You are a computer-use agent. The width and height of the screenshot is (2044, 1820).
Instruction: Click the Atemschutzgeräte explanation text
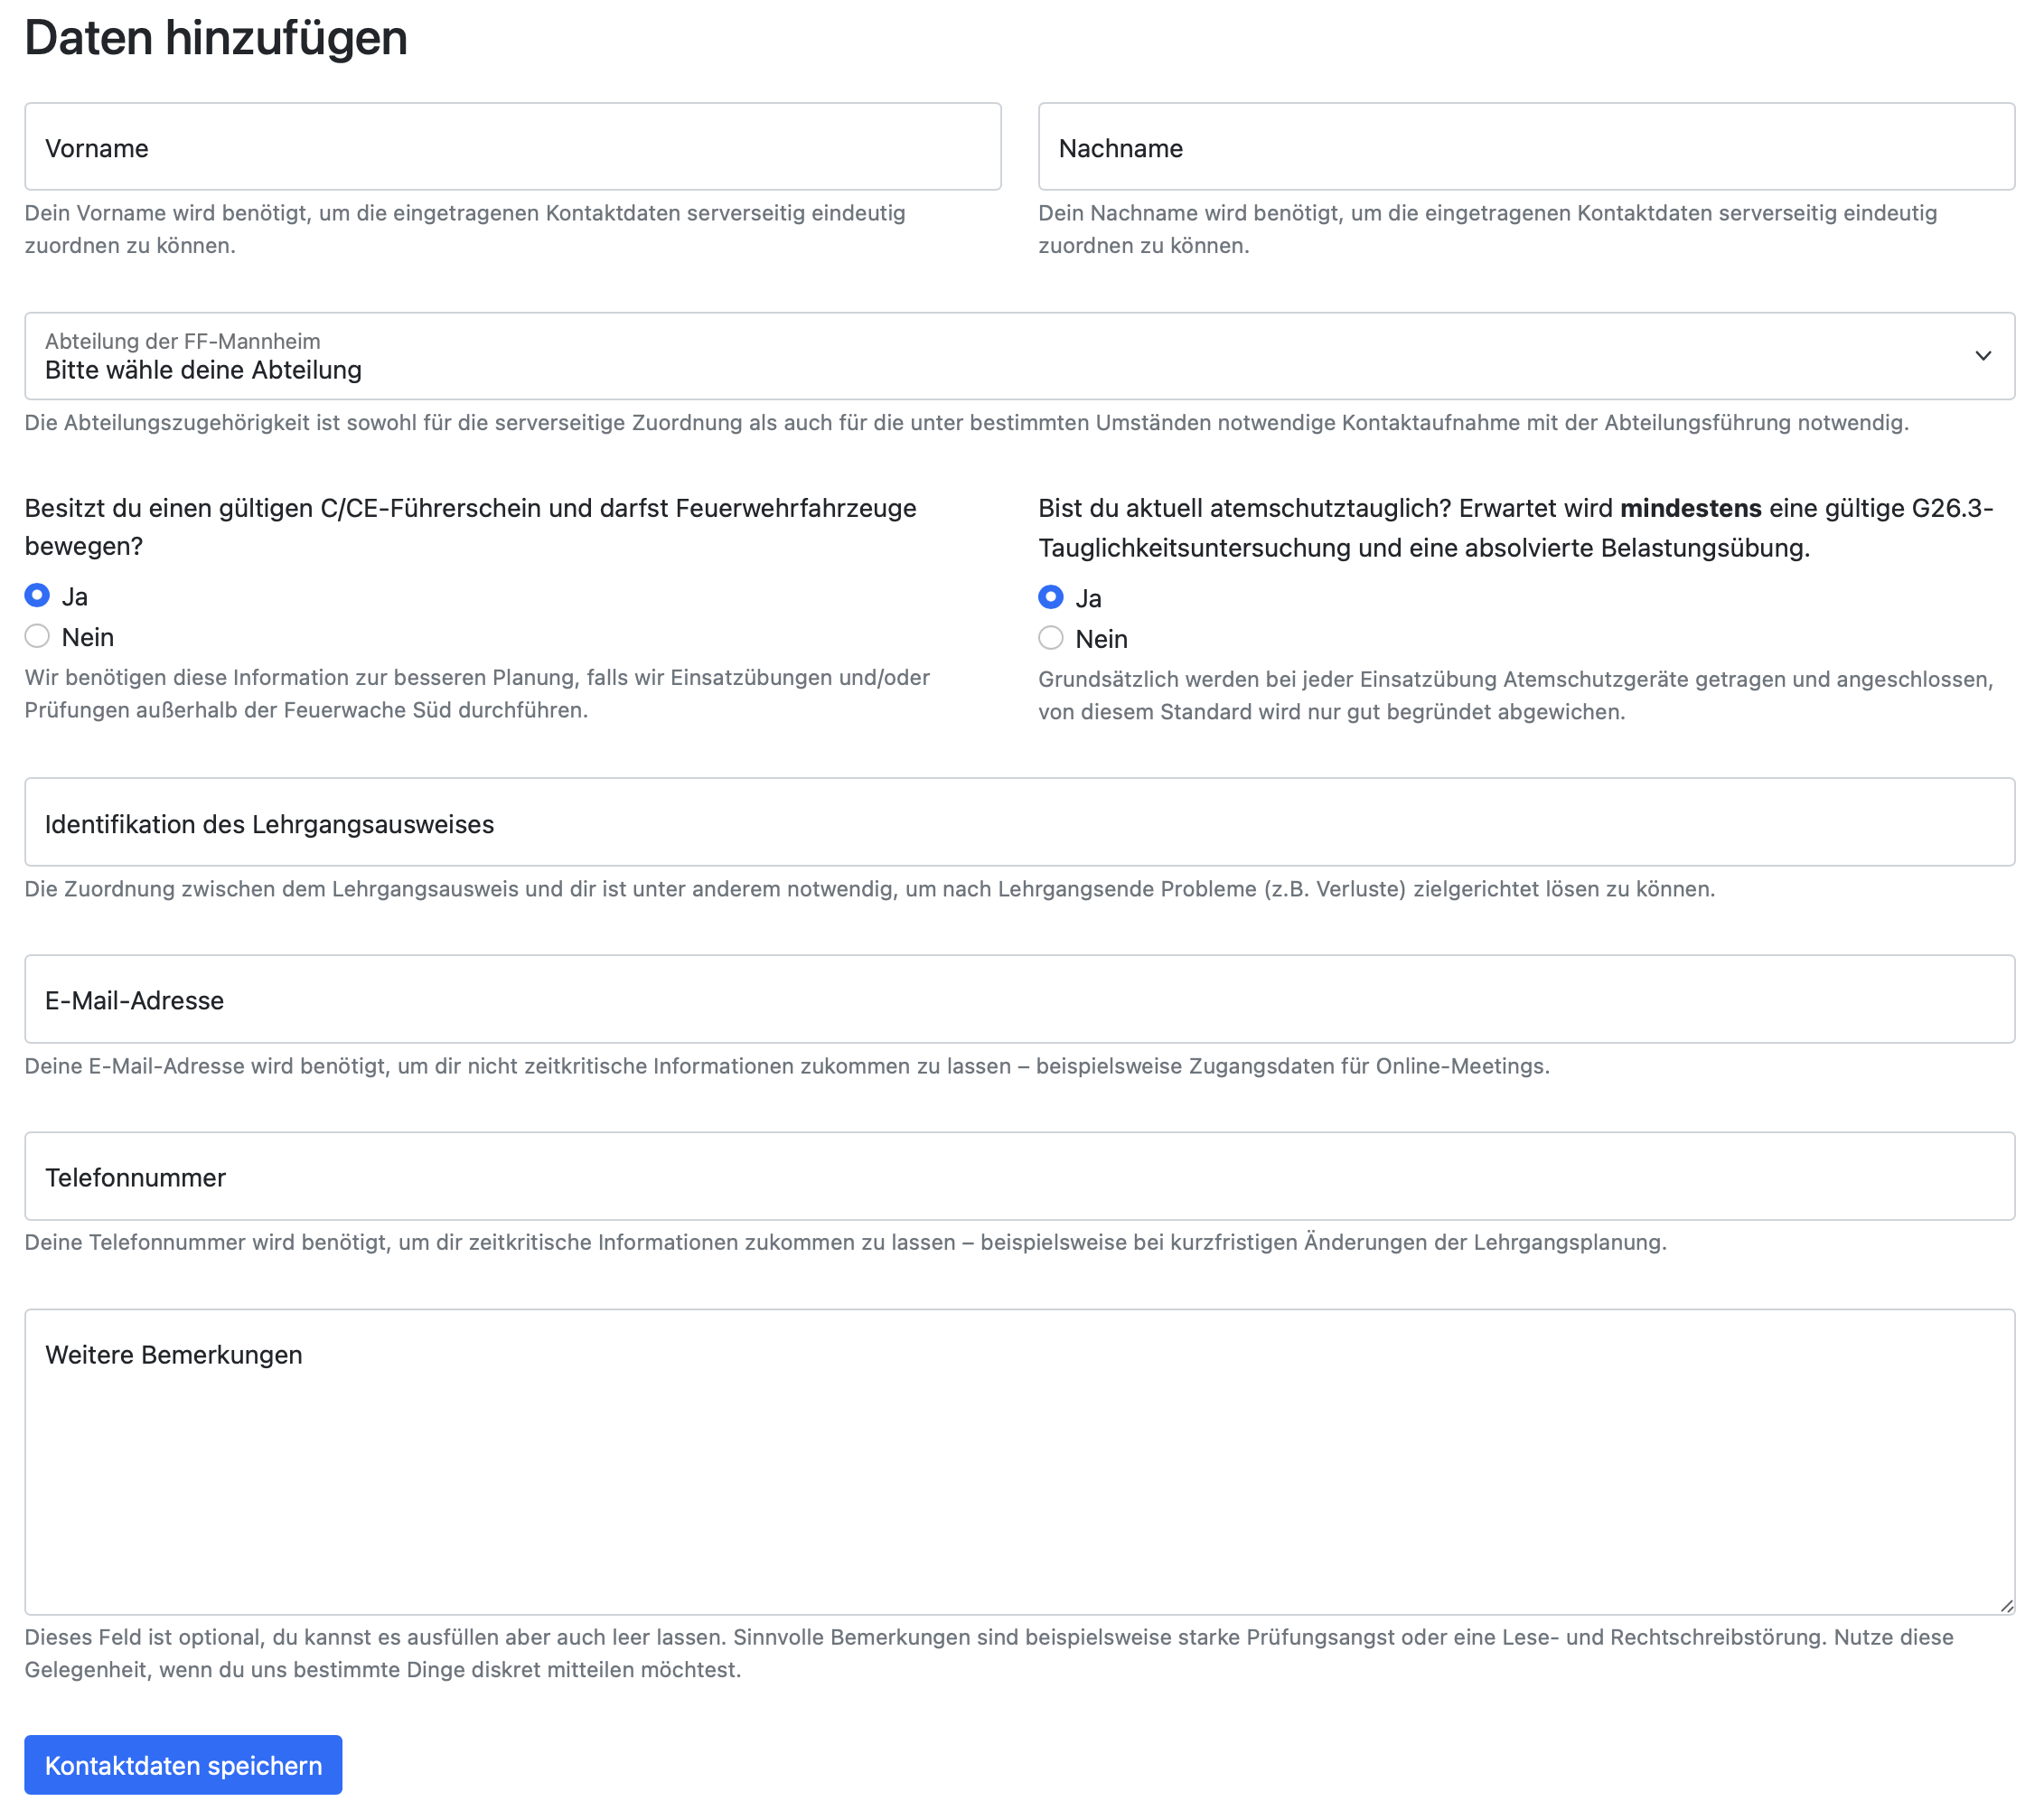1515,696
